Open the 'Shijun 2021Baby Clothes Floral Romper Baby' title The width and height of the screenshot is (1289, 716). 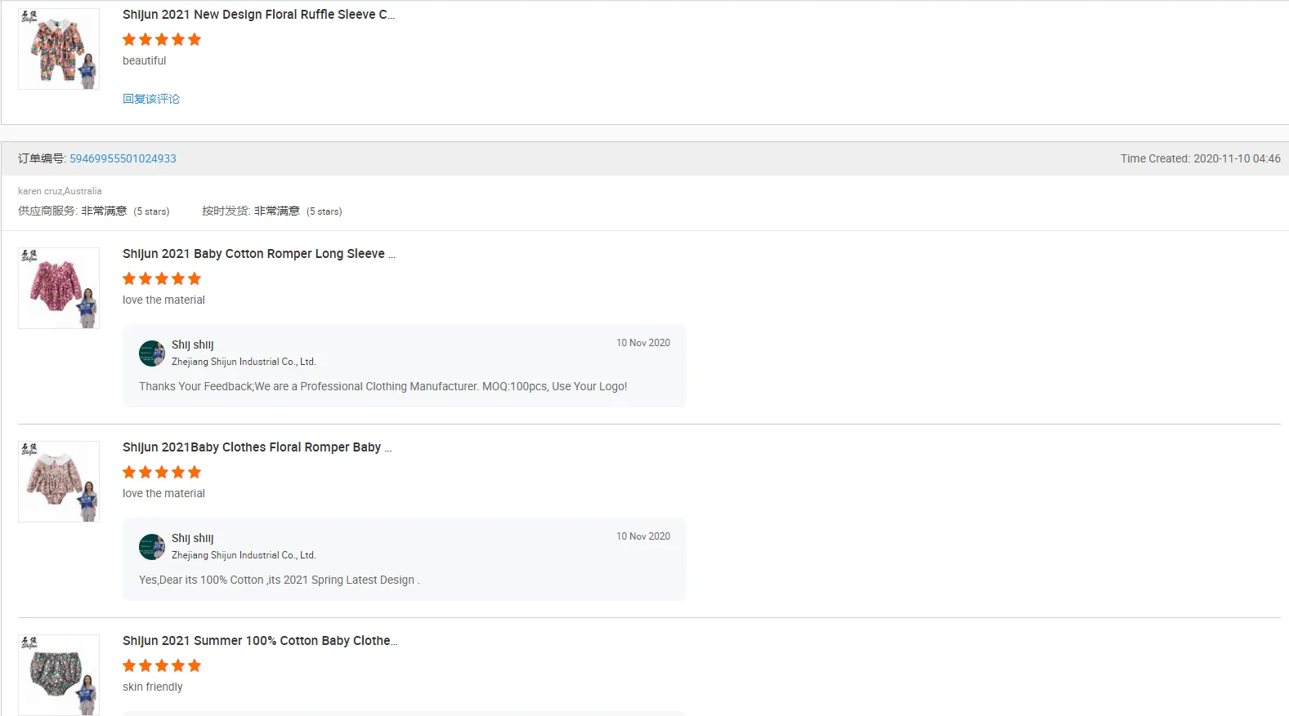tap(257, 447)
